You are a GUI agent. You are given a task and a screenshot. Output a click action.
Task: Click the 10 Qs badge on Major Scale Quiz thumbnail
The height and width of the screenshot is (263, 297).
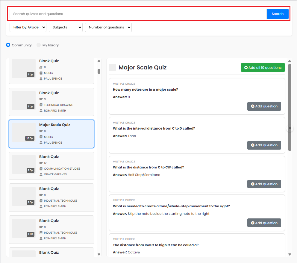[30, 138]
